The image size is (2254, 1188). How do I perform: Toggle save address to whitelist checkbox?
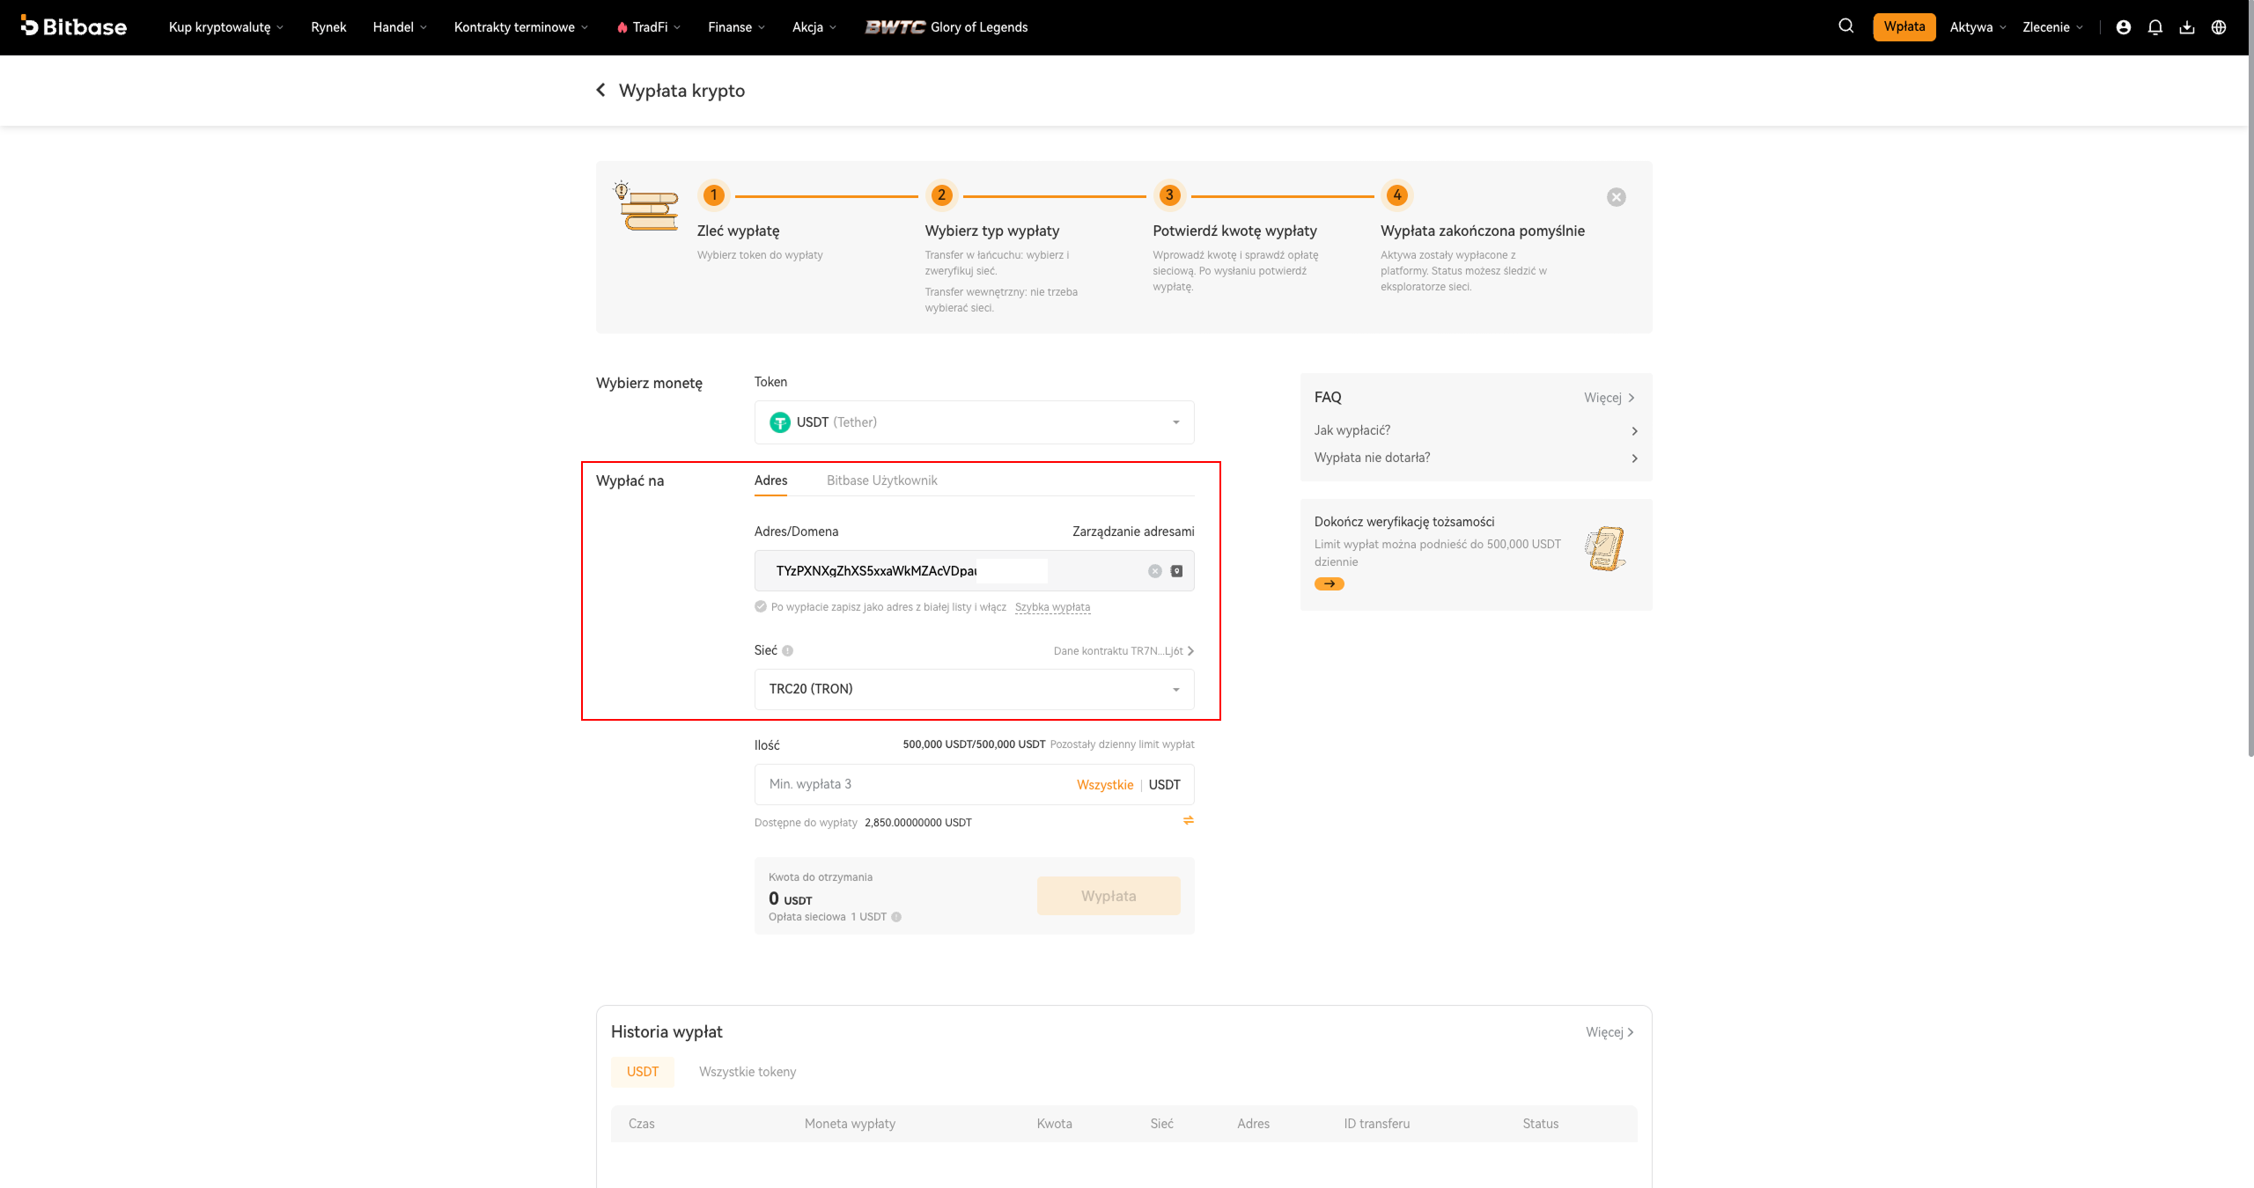760,606
